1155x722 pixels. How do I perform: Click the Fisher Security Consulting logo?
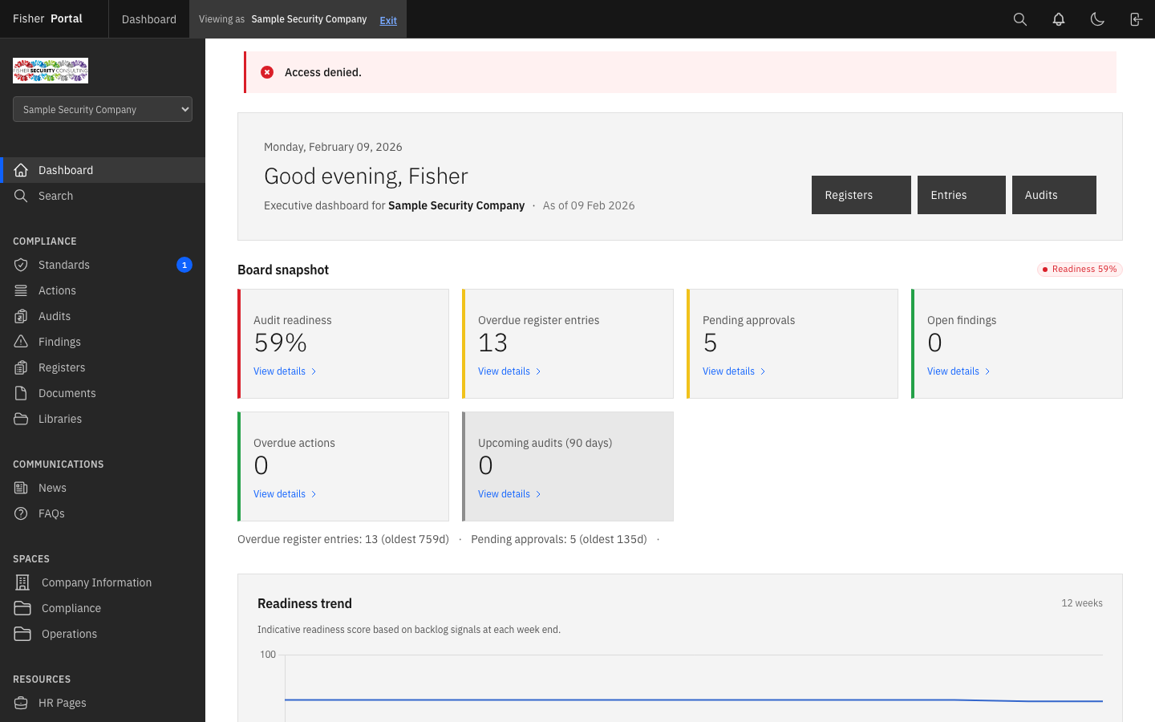50,71
